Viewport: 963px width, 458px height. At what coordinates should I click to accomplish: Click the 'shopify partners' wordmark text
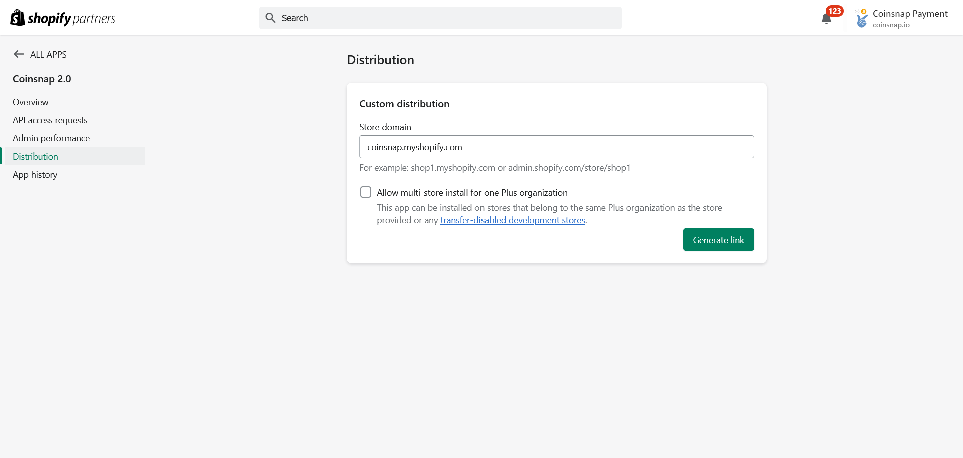[71, 19]
